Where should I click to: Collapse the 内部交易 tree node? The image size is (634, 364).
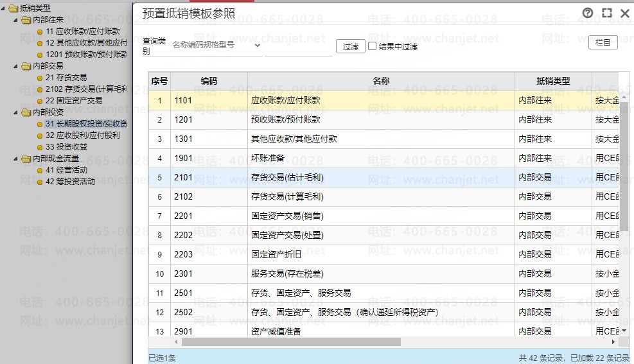(x=16, y=66)
